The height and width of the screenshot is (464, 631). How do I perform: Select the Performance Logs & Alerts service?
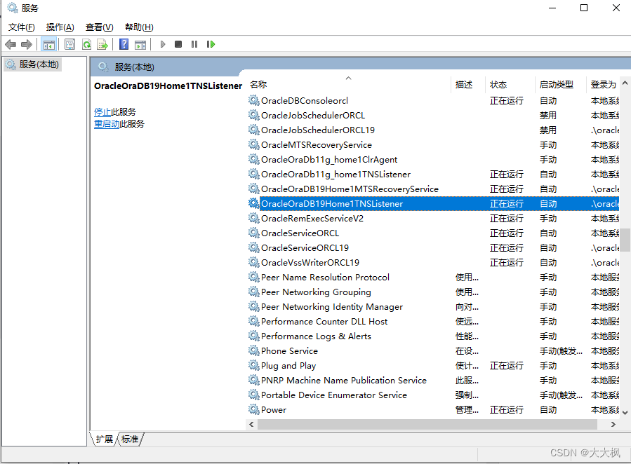pyautogui.click(x=433, y=336)
